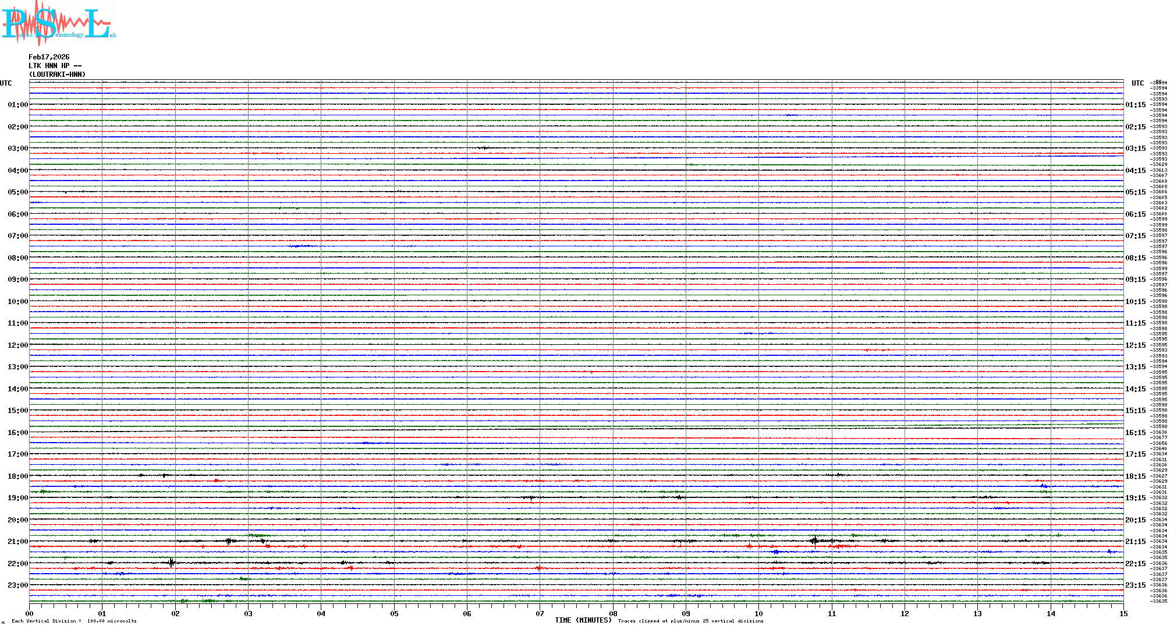Click the 07 minute tick label
The image size is (1170, 629).
540,613
